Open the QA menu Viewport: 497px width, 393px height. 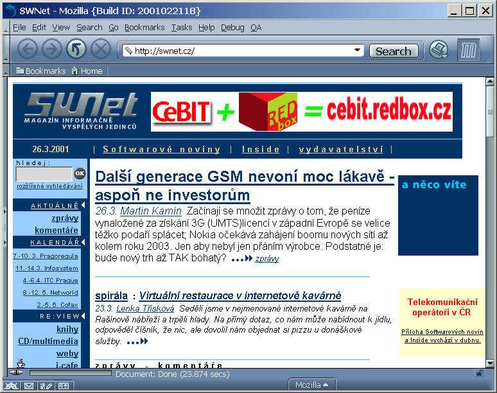[256, 28]
